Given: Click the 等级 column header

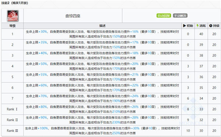Looking at the screenshot, I should (13, 26).
